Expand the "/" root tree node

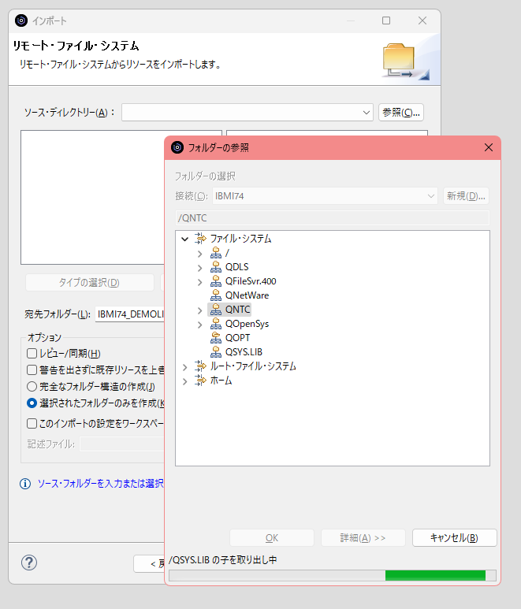click(199, 254)
